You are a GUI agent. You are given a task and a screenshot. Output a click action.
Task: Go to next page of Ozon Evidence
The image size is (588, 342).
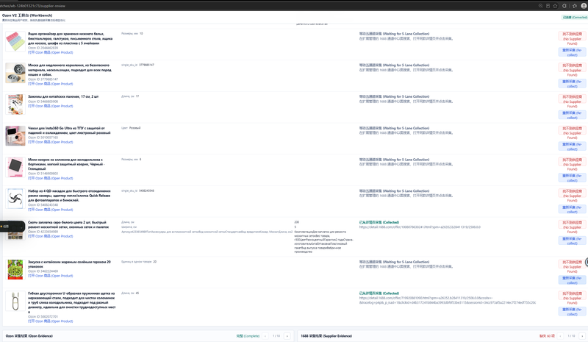287,336
